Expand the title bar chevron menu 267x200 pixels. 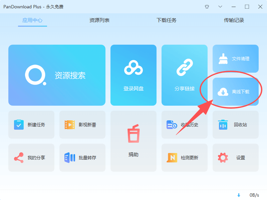220,7
